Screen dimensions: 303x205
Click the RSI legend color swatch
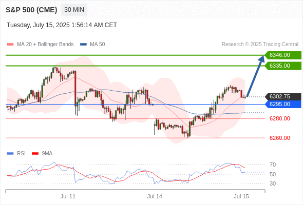pyautogui.click(x=10, y=154)
